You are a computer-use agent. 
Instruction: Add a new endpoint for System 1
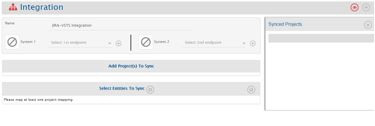point(119,43)
